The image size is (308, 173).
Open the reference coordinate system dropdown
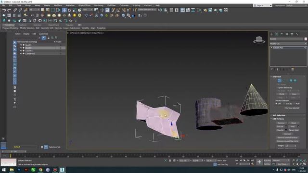click(x=88, y=10)
